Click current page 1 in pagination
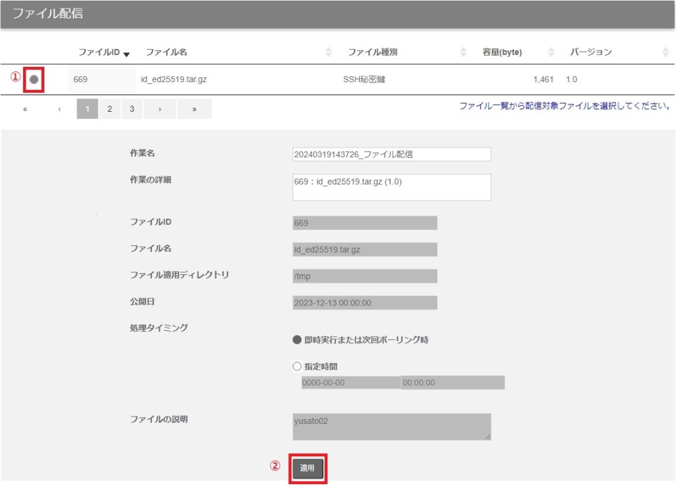The height and width of the screenshot is (486, 677). [x=87, y=109]
